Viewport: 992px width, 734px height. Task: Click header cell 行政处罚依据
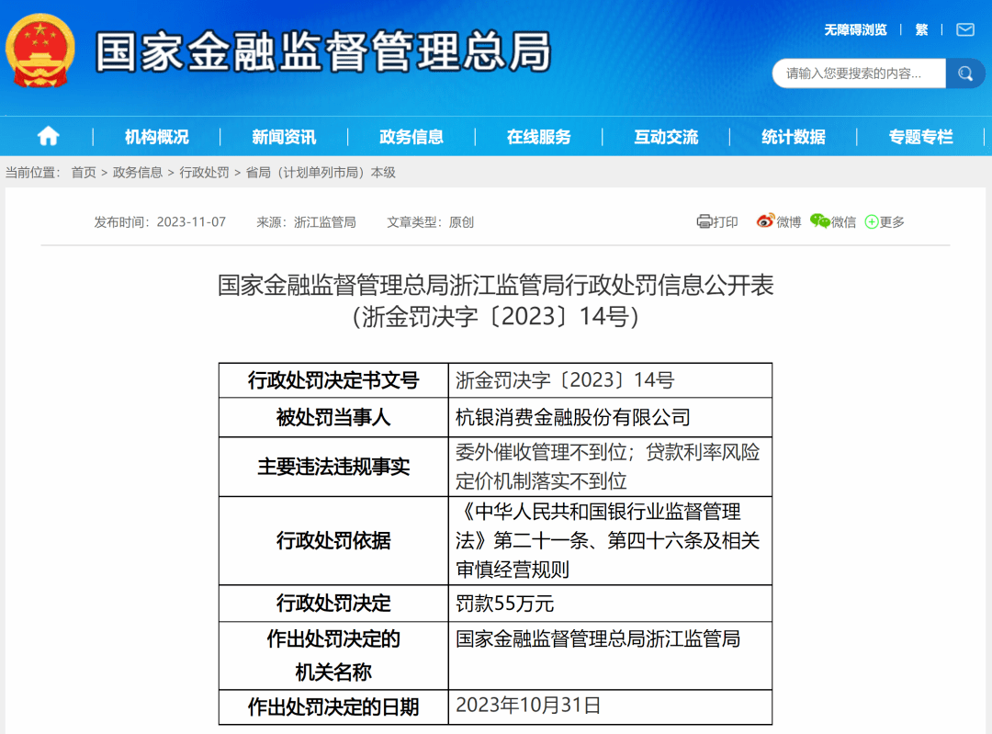333,540
